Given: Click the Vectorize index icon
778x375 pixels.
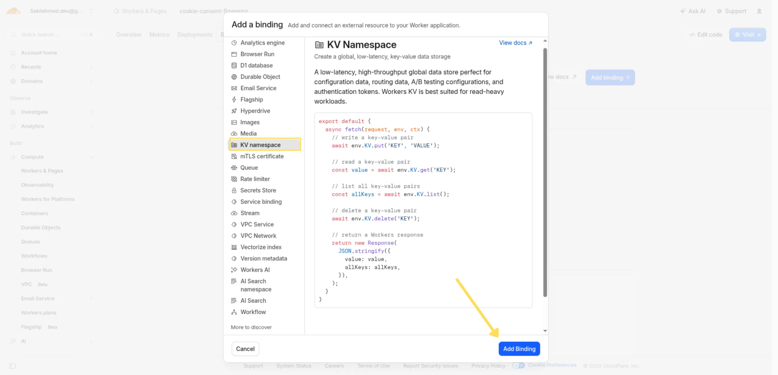Looking at the screenshot, I should [x=234, y=247].
